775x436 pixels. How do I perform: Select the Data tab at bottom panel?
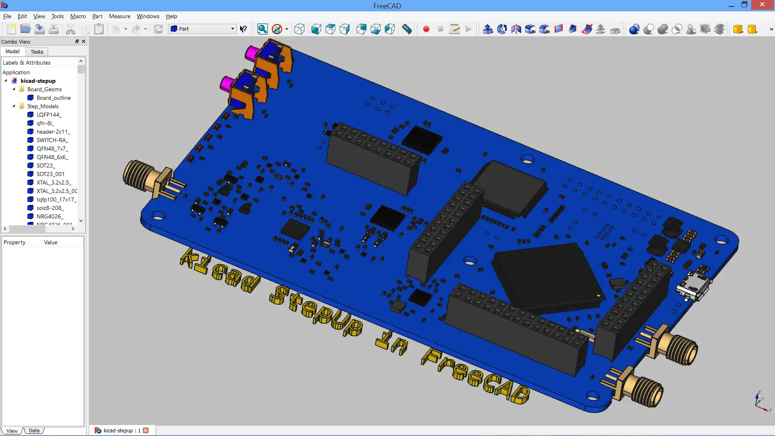click(34, 430)
